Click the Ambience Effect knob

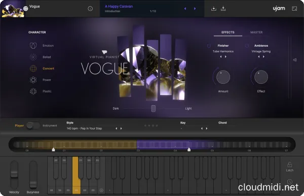261,77
